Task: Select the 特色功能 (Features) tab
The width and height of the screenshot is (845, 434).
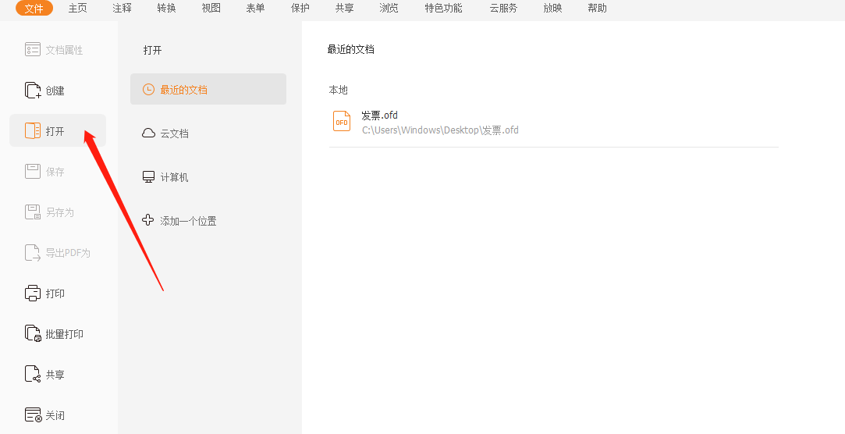Action: pyautogui.click(x=443, y=9)
